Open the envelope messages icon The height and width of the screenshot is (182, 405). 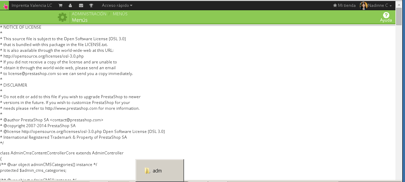click(x=81, y=5)
